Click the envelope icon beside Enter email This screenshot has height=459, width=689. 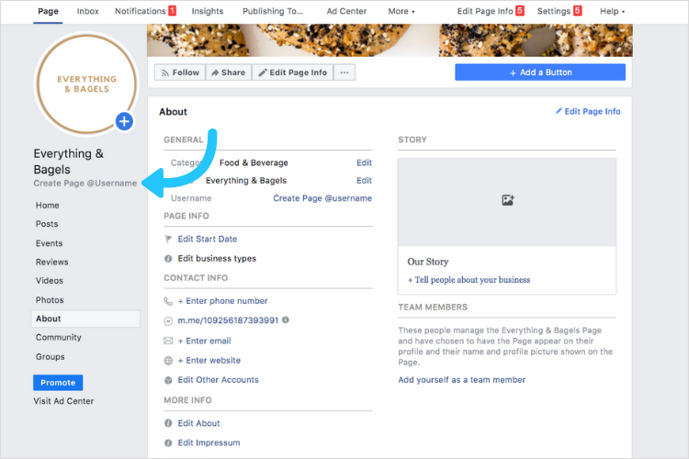click(x=168, y=341)
